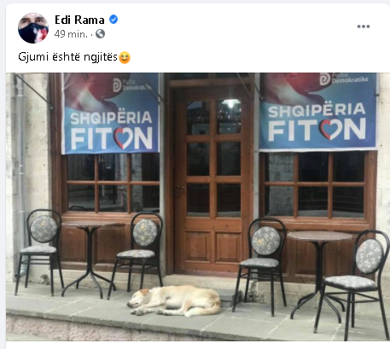Click the right "Shqipëria Fiton" banner
The image size is (390, 349).
point(318,111)
